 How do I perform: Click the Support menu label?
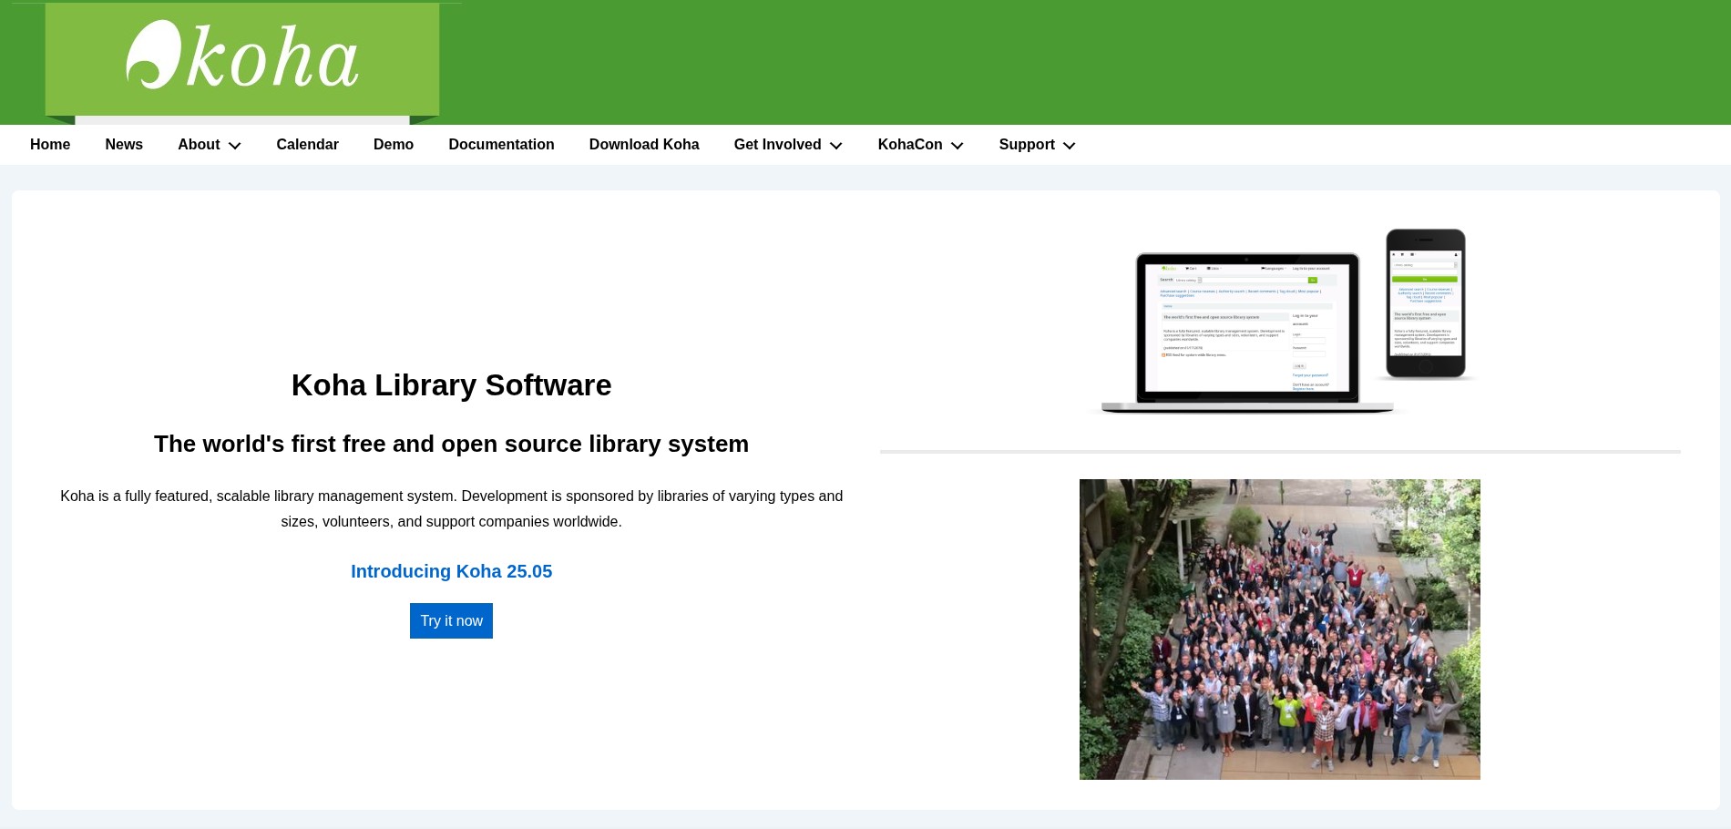tap(1026, 145)
